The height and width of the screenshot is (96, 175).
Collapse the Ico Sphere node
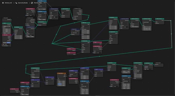122,68
